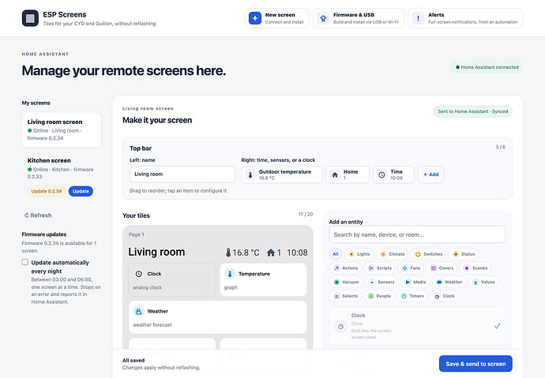
Task: Filter entities by Scripts
Action: (380, 268)
